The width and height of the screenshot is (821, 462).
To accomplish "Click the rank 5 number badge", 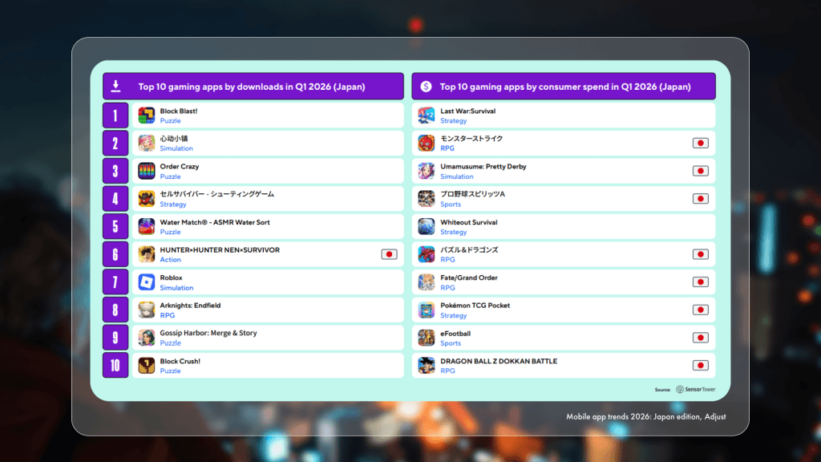I will pos(115,226).
